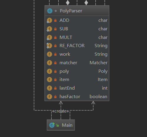Select the matcher field name
The height and width of the screenshot is (137, 147).
[68, 63]
